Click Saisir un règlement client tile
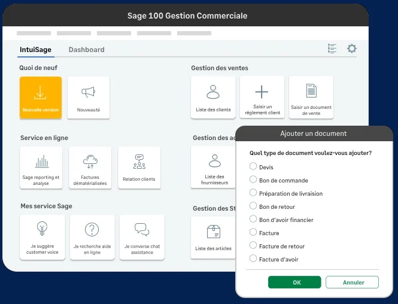 (x=262, y=98)
